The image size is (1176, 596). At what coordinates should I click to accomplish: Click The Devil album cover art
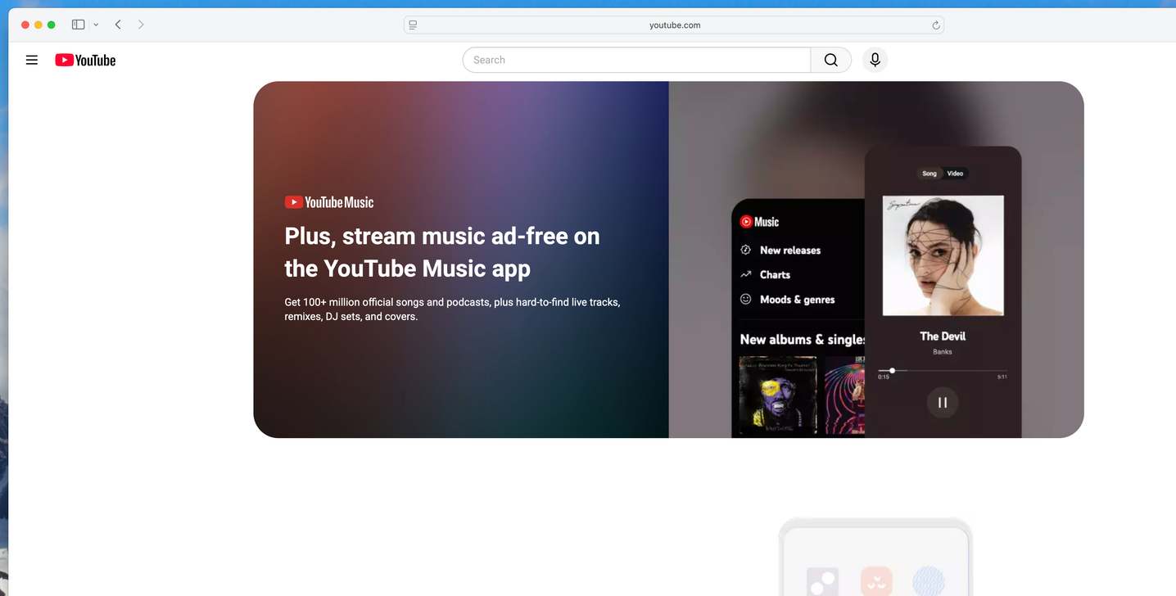click(943, 255)
